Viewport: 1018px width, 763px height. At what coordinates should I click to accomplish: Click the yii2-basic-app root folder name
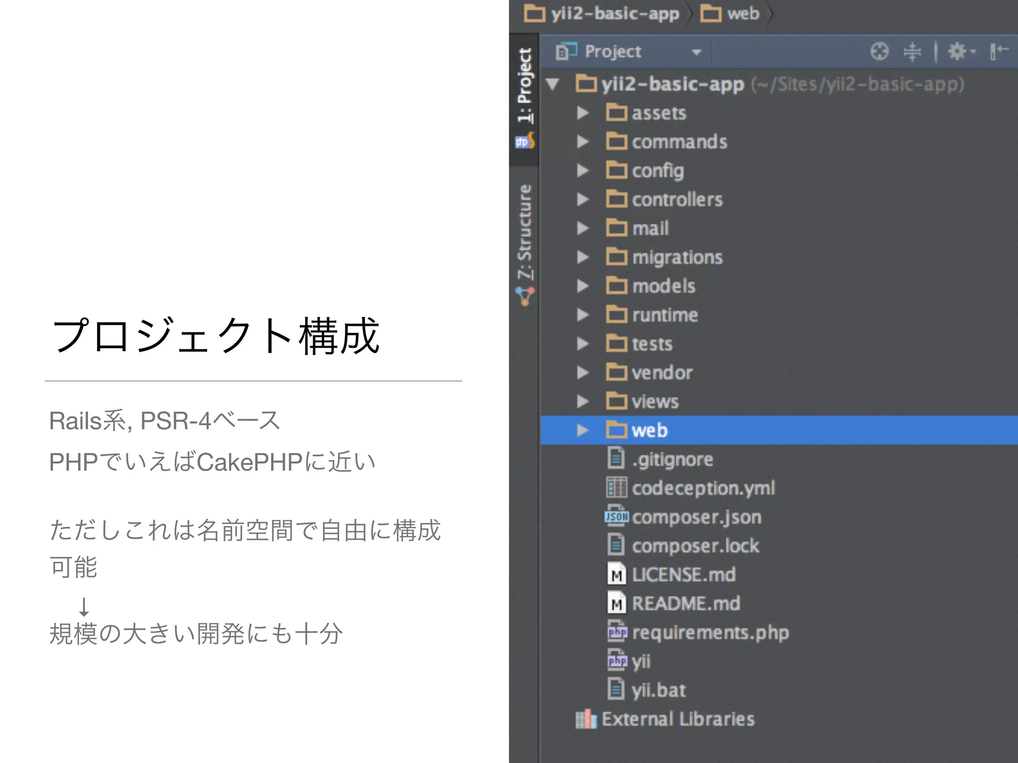(x=673, y=84)
